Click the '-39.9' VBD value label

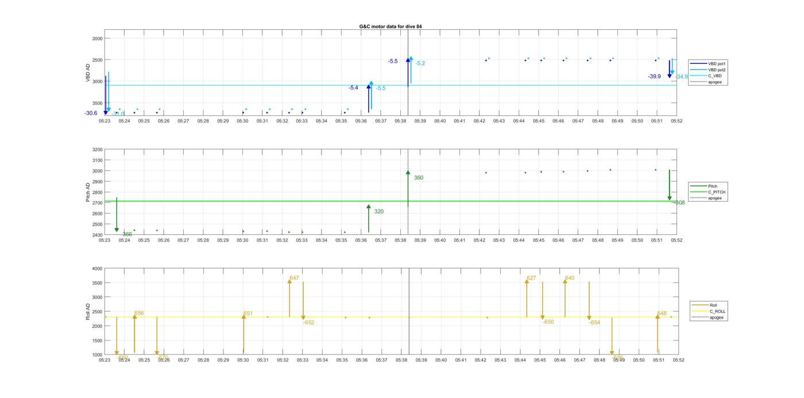(654, 76)
